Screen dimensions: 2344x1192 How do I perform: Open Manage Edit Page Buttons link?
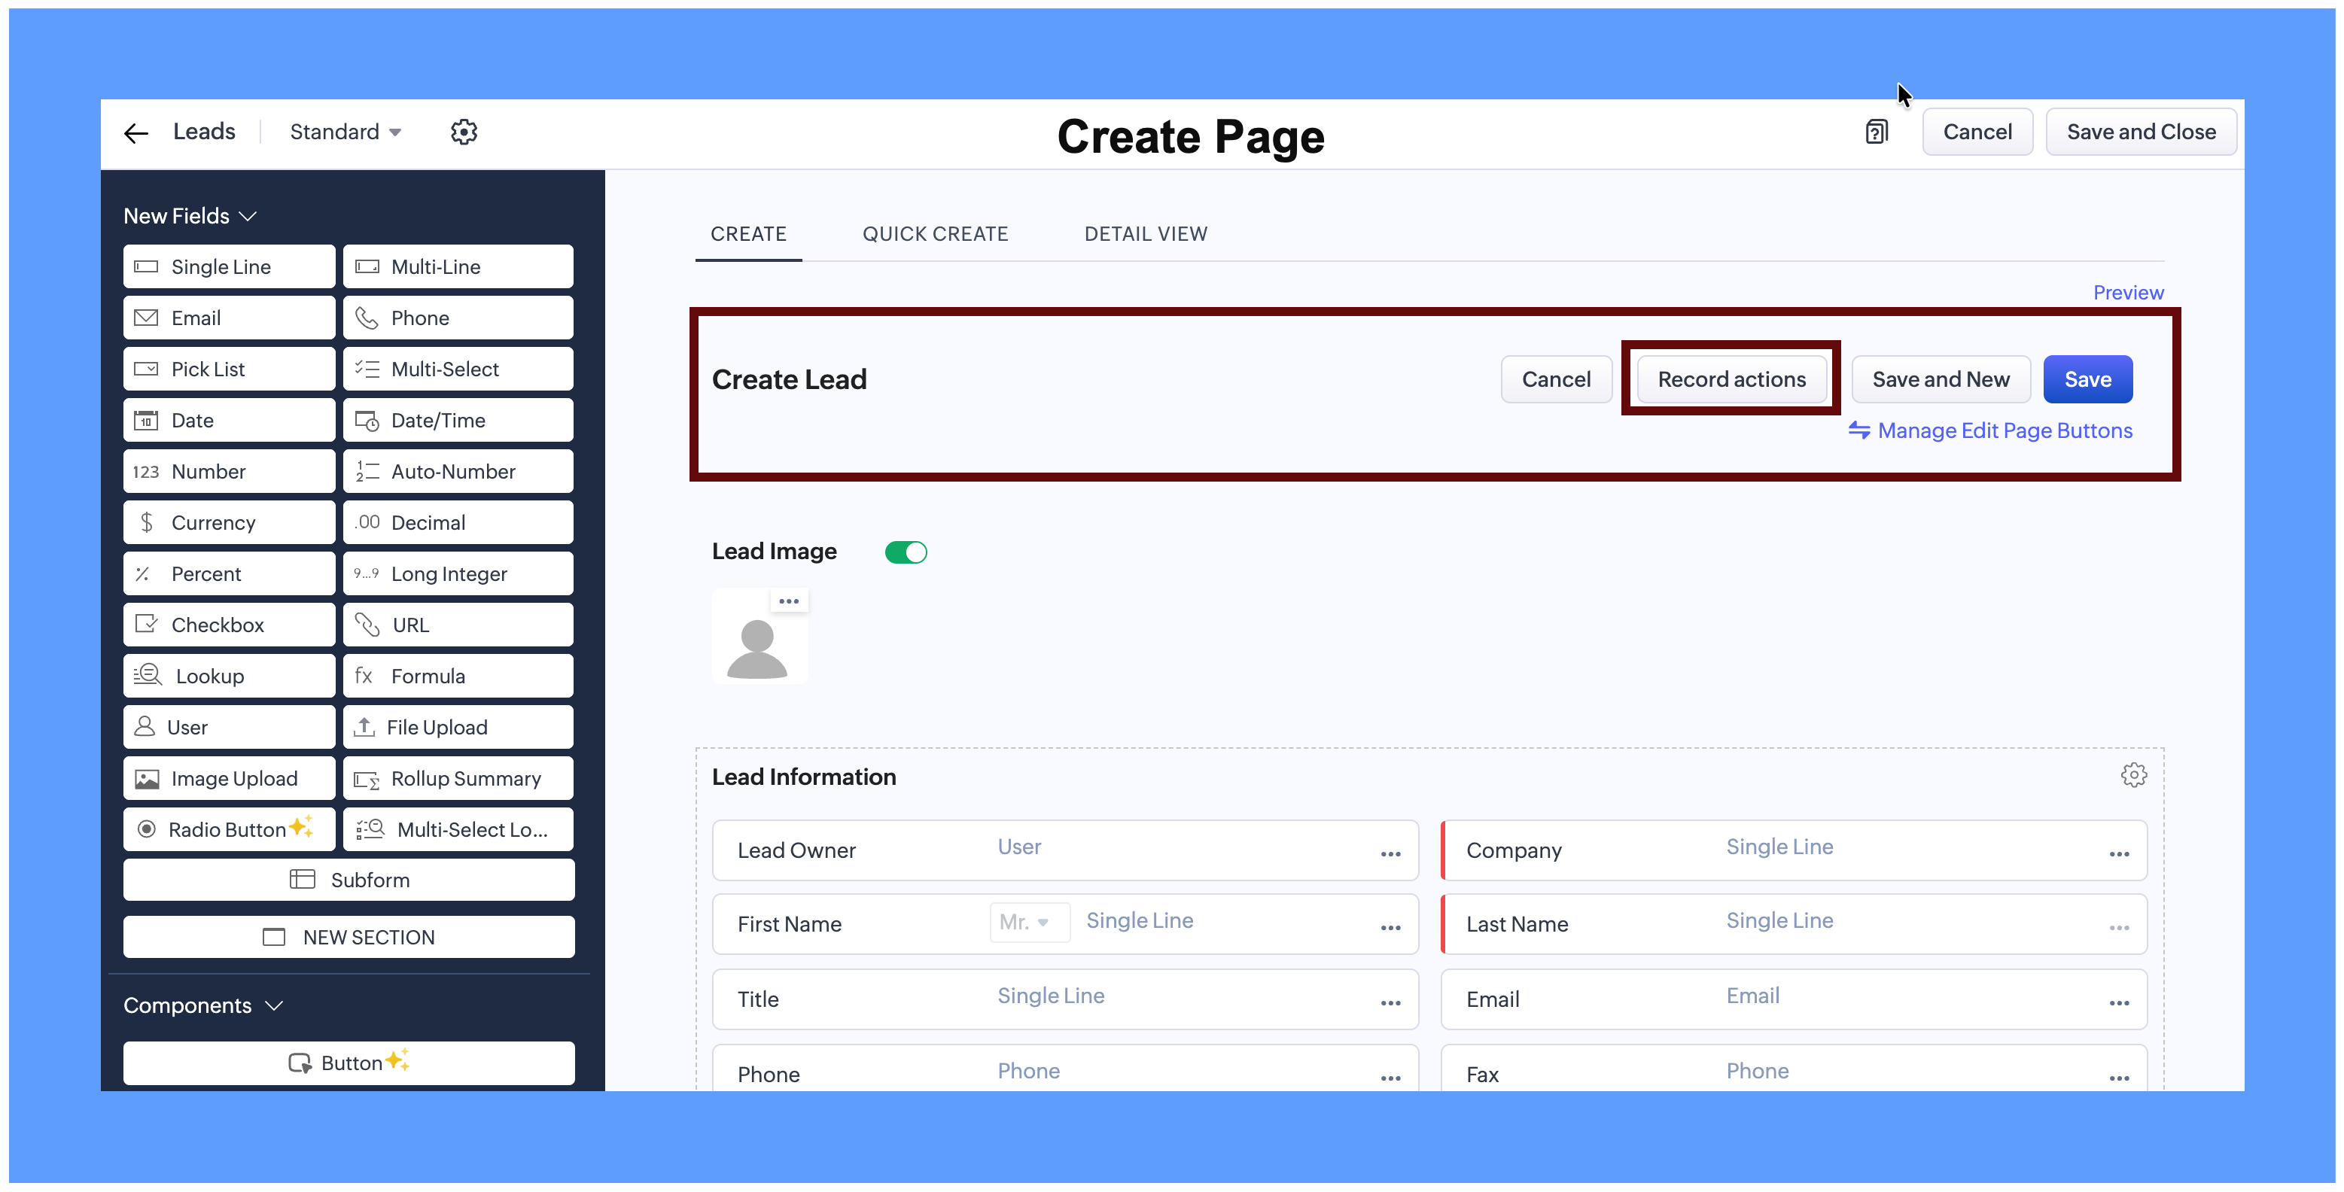coord(1991,430)
